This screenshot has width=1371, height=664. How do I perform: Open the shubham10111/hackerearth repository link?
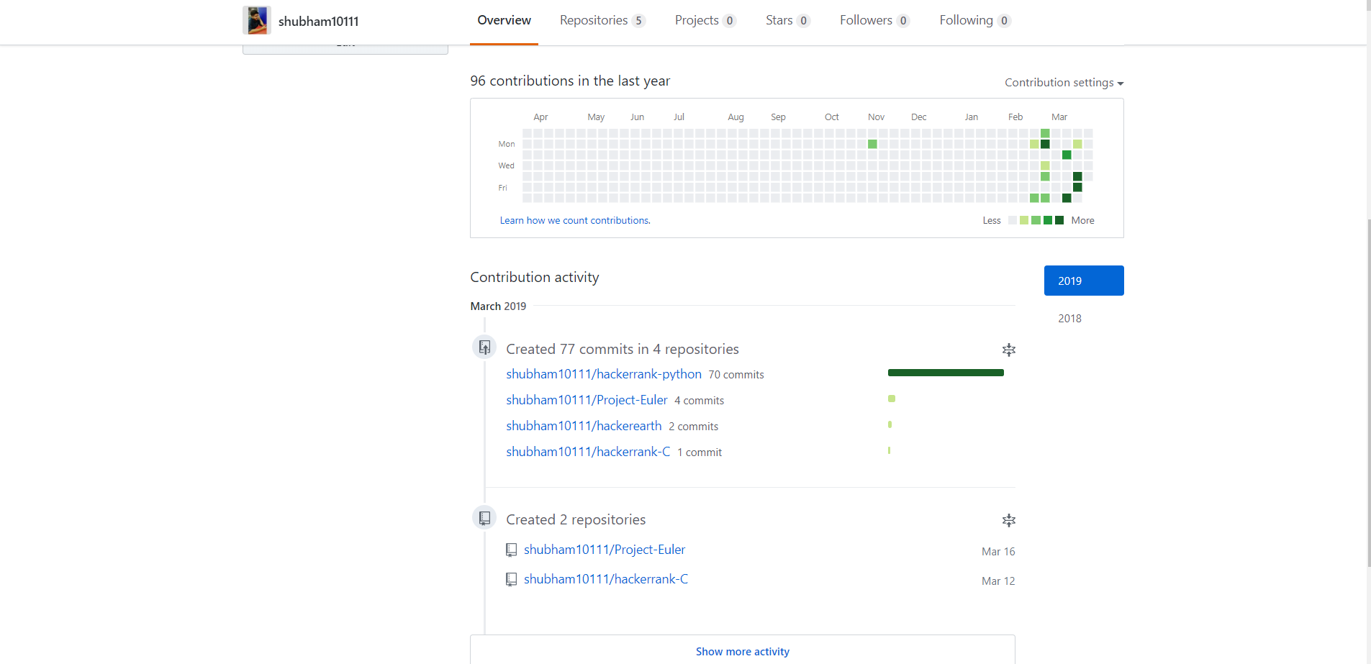click(583, 426)
